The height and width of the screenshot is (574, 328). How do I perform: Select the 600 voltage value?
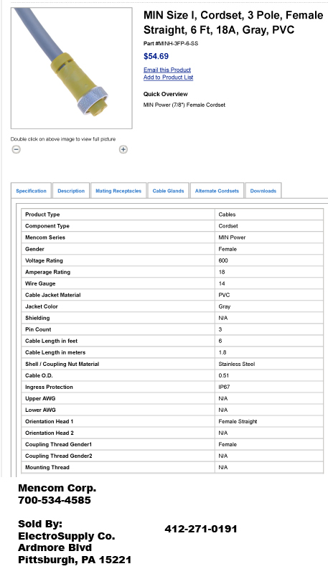point(223,260)
